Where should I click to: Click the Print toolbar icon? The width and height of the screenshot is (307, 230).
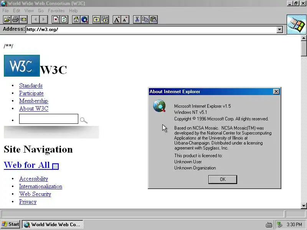click(x=15, y=20)
